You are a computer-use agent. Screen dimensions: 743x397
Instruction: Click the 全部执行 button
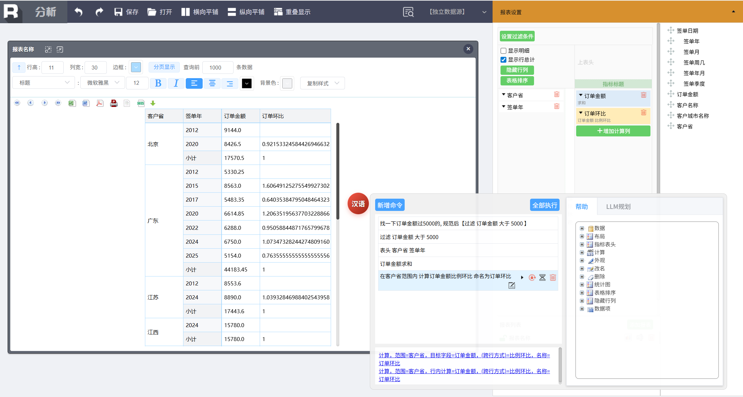[544, 205]
